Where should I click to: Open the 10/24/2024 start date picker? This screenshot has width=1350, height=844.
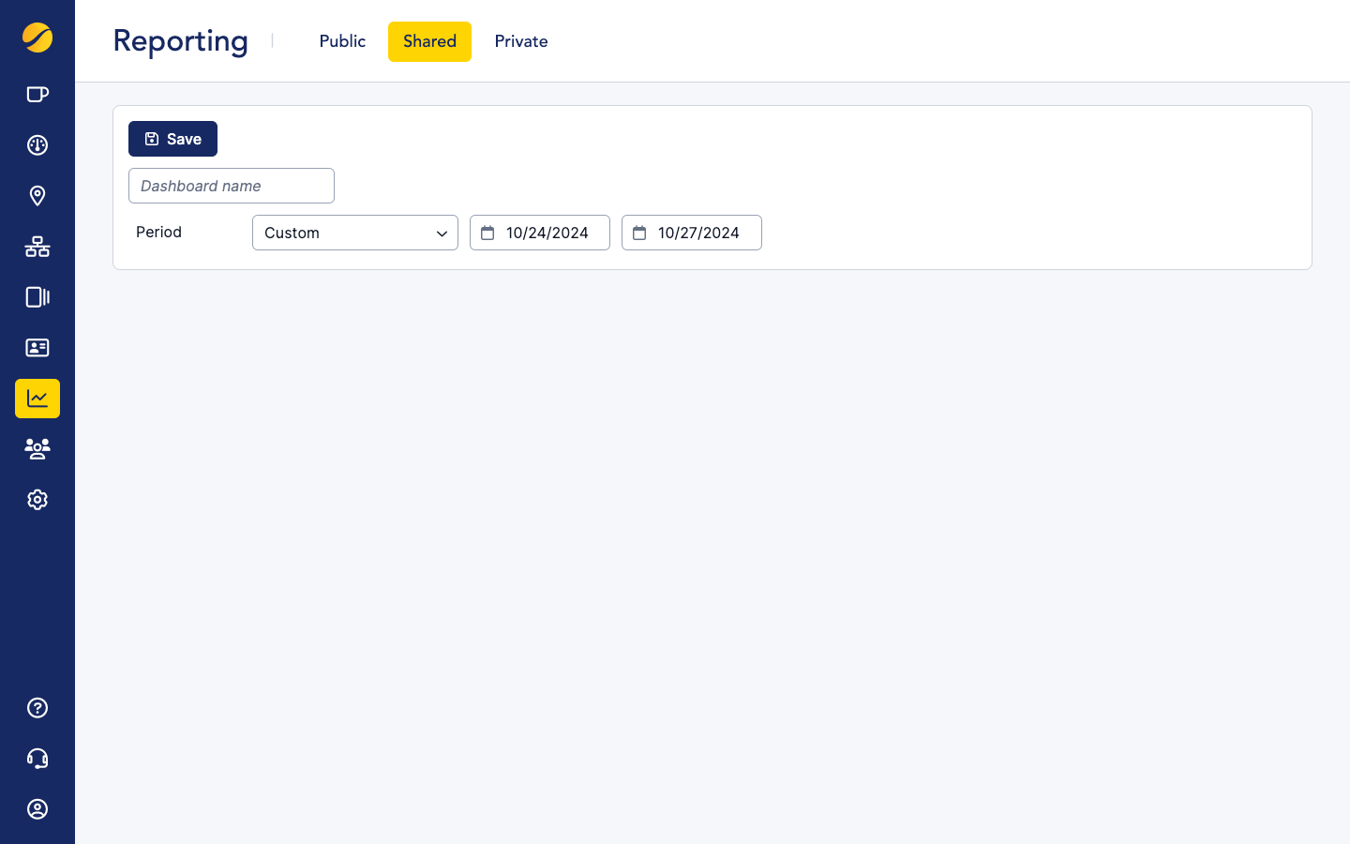[539, 233]
